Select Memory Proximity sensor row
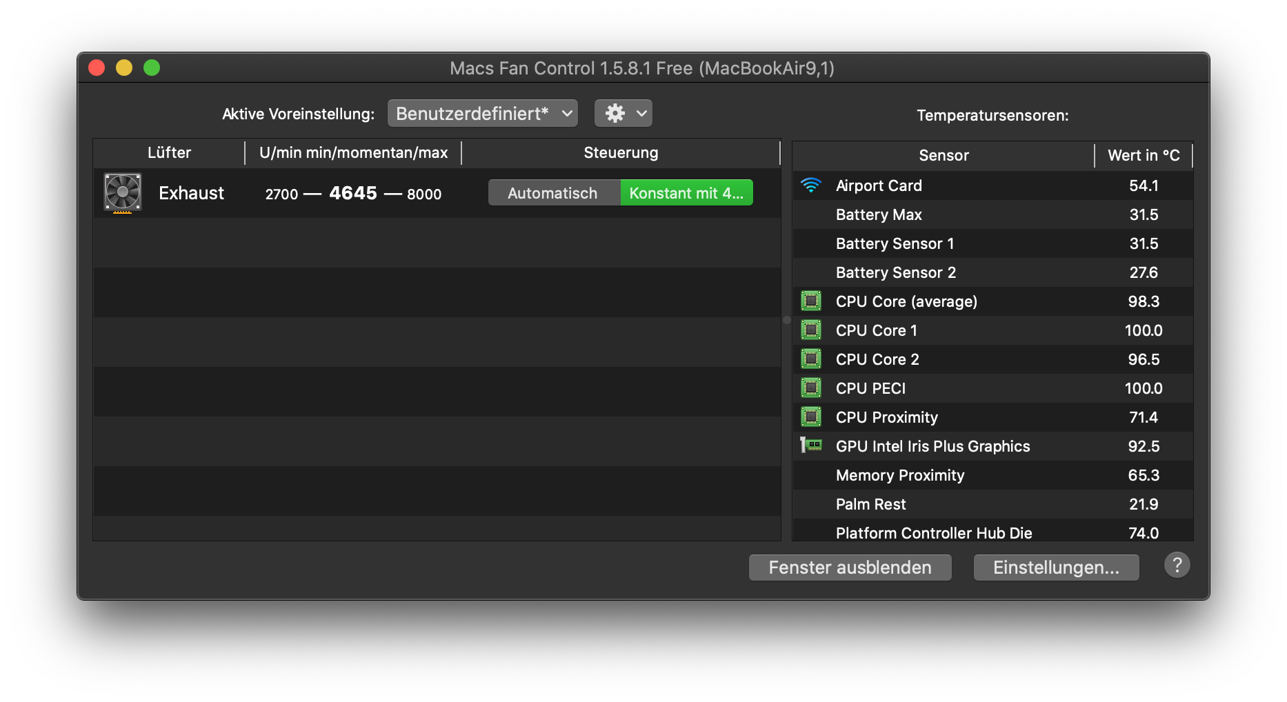Image resolution: width=1287 pixels, height=702 pixels. point(993,475)
